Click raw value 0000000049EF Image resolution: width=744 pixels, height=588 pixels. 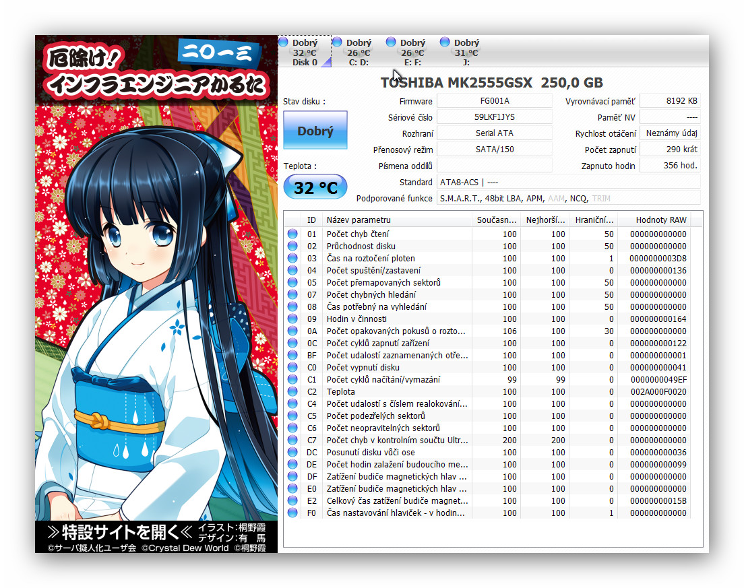658,379
